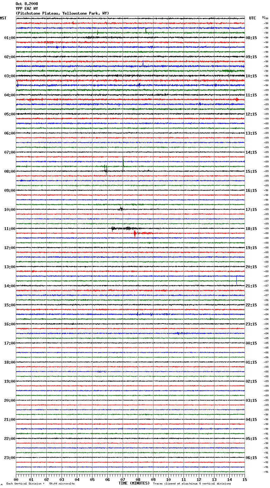This screenshot has width=270, height=488.
Task: Click the 12:15 UTC time label
Action: 251,114
